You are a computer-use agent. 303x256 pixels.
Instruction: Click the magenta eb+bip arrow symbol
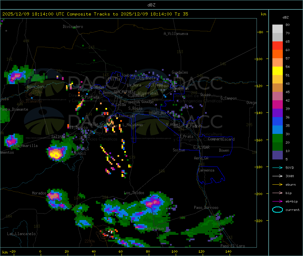click(277, 202)
